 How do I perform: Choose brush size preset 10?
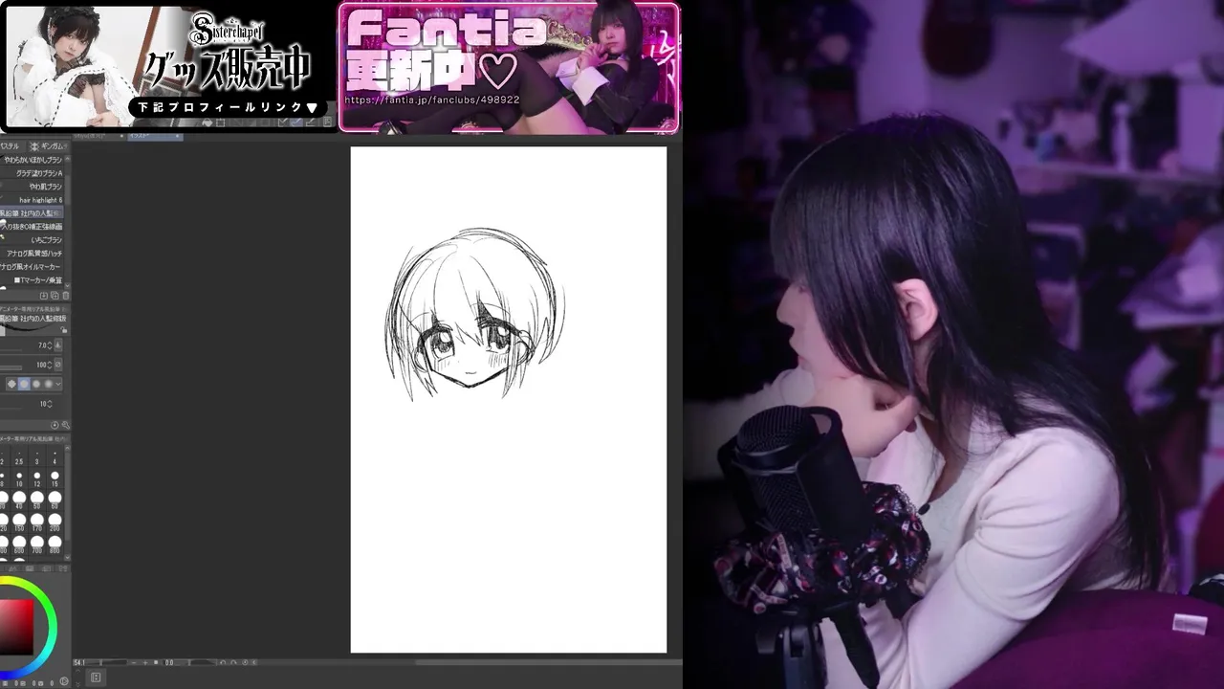[x=19, y=479]
